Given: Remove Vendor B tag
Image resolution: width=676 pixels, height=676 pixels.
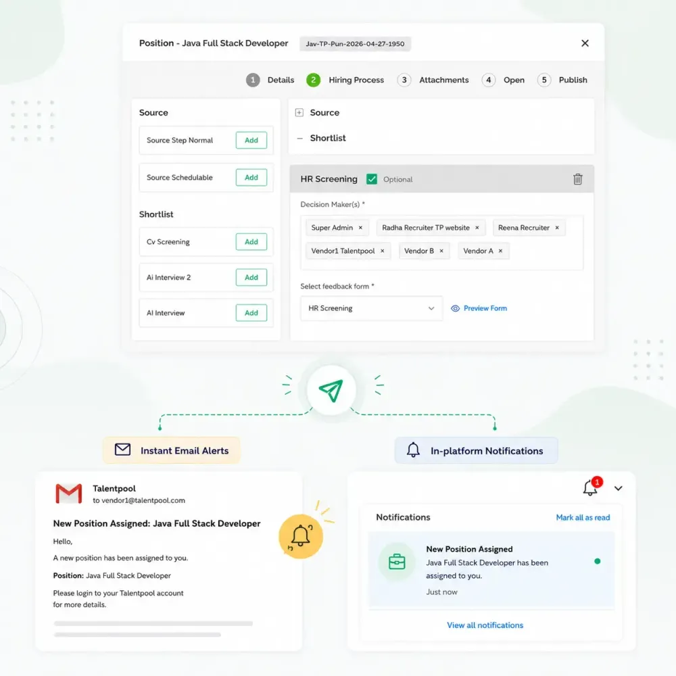Looking at the screenshot, I should [x=441, y=251].
